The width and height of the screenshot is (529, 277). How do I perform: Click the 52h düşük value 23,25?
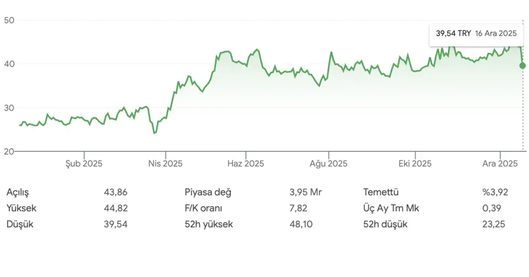pos(494,224)
